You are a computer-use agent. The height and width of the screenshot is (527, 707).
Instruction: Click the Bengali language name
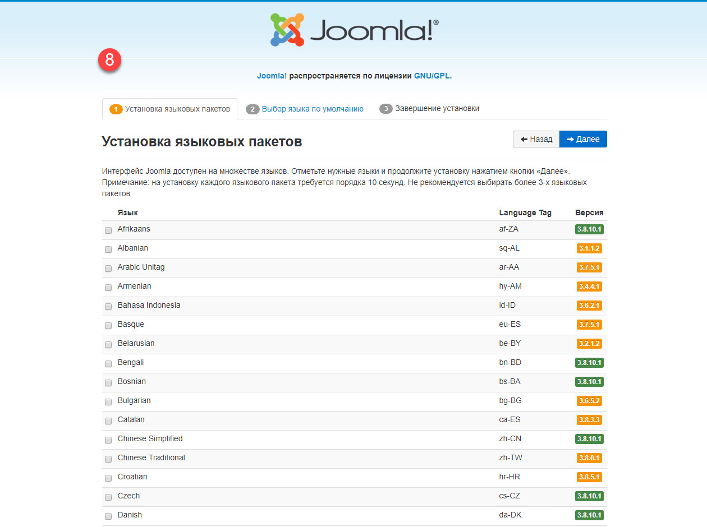(131, 362)
